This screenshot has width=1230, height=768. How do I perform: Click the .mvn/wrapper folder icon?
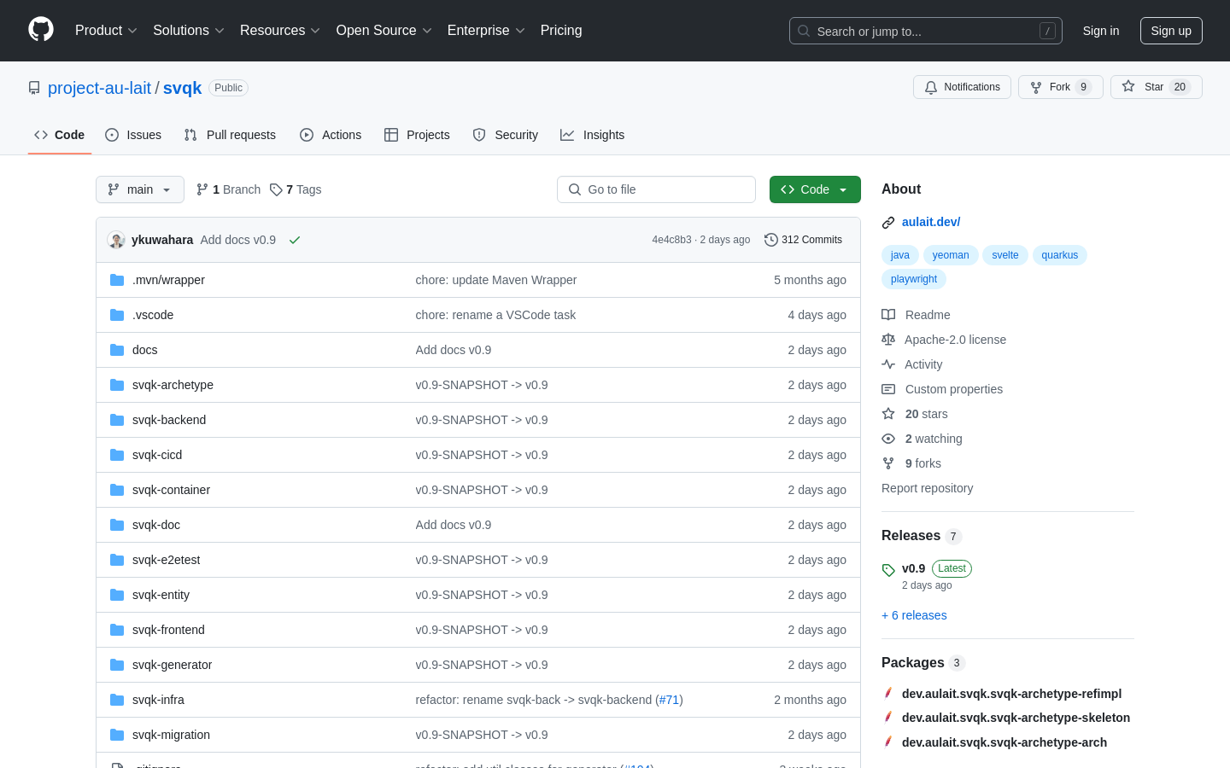pos(117,280)
